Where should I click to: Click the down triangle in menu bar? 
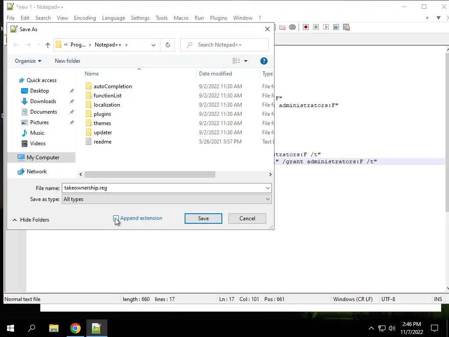438,18
